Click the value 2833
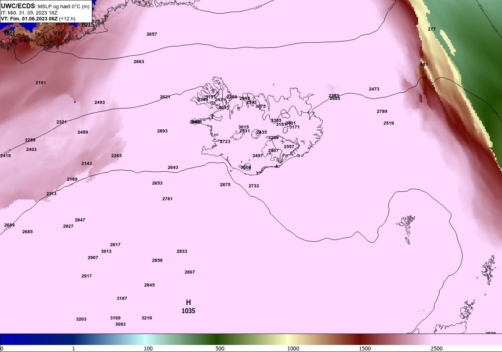The image size is (502, 352). [182, 251]
